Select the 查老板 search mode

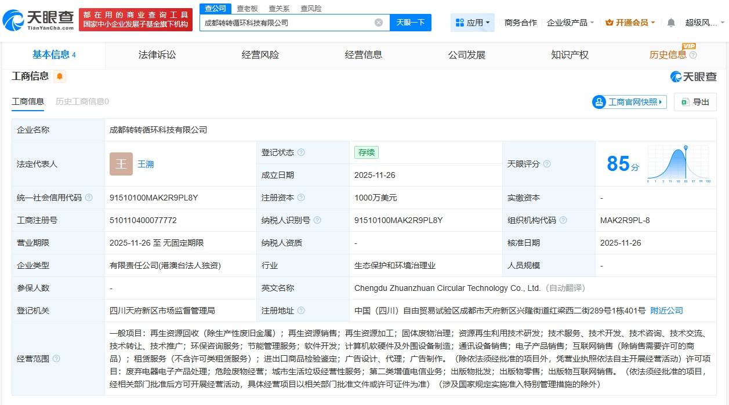pyautogui.click(x=247, y=8)
